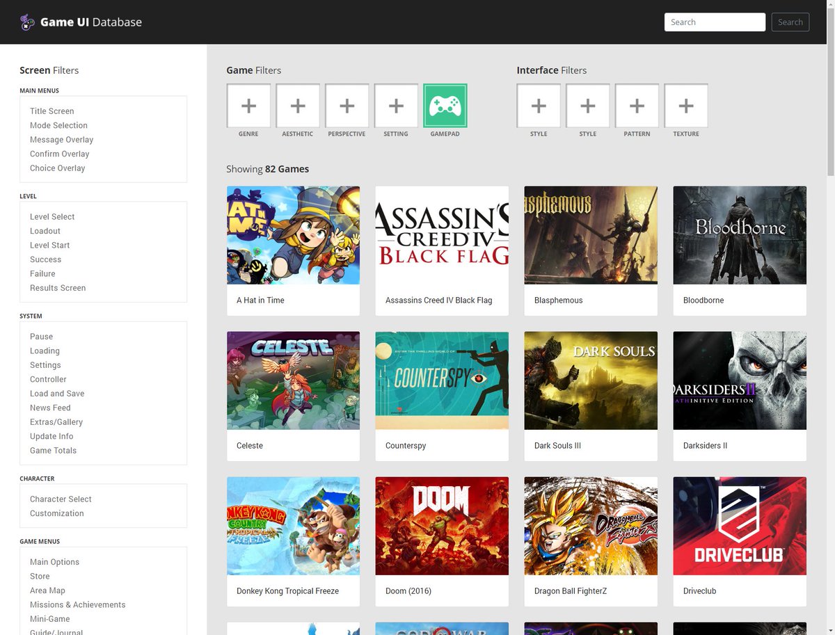
Task: Open the Driveclub game thumbnail
Action: point(740,526)
